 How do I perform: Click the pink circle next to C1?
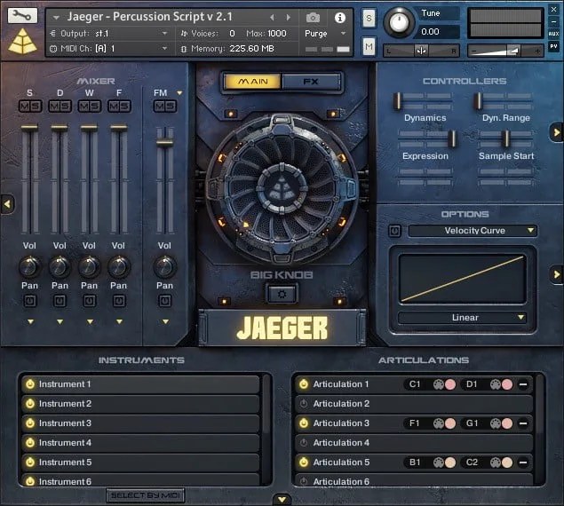(x=450, y=384)
